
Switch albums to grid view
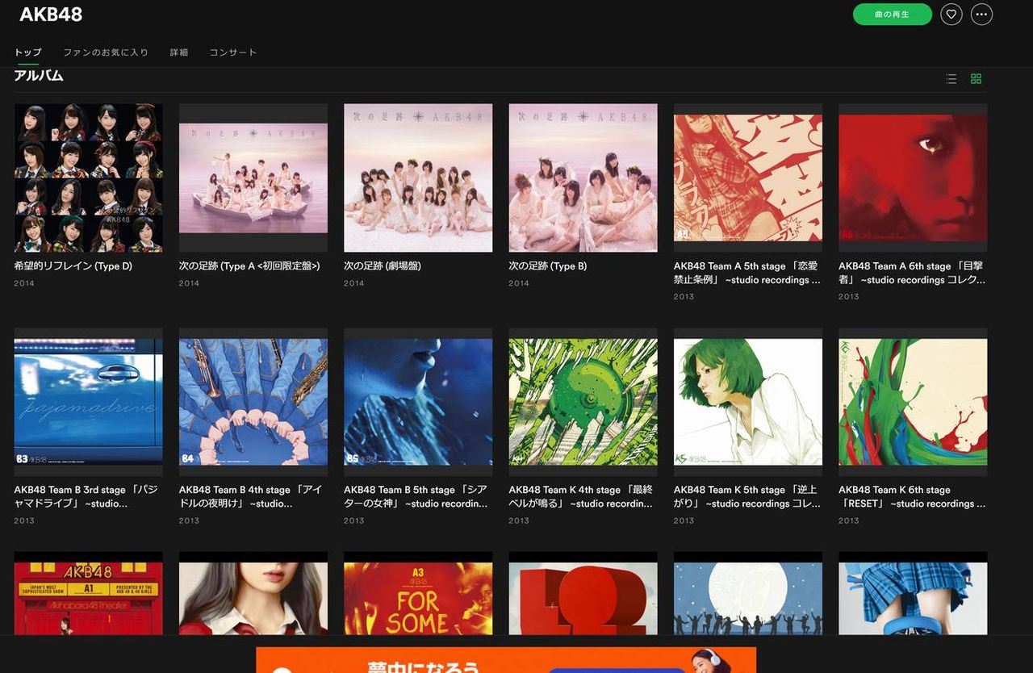click(976, 79)
